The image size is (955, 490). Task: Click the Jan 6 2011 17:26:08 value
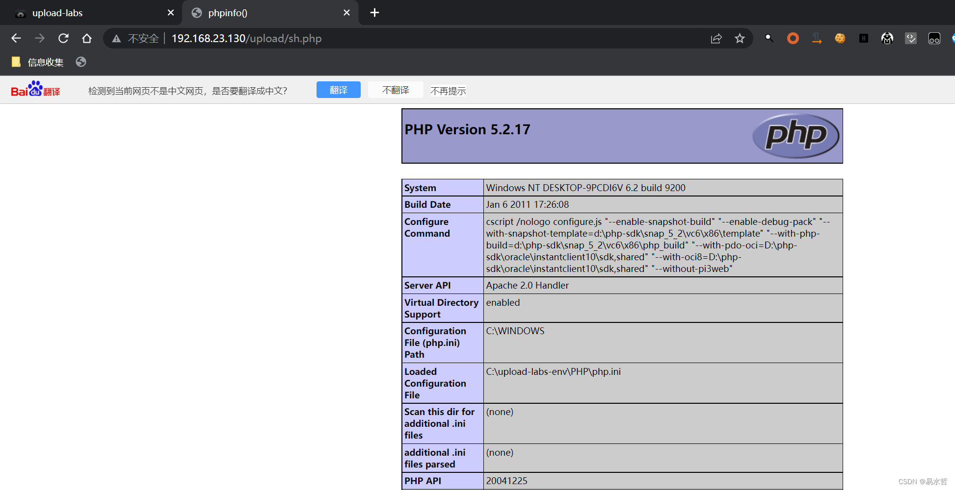point(528,204)
